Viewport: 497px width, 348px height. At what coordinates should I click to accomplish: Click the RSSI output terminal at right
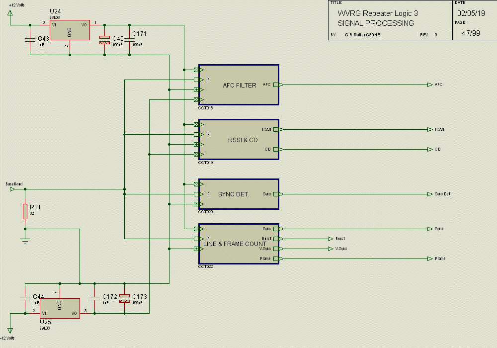pos(430,129)
